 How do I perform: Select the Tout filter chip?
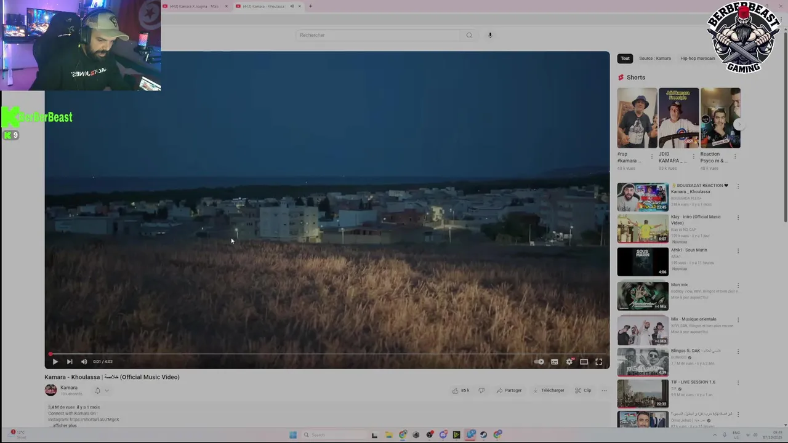coord(625,58)
